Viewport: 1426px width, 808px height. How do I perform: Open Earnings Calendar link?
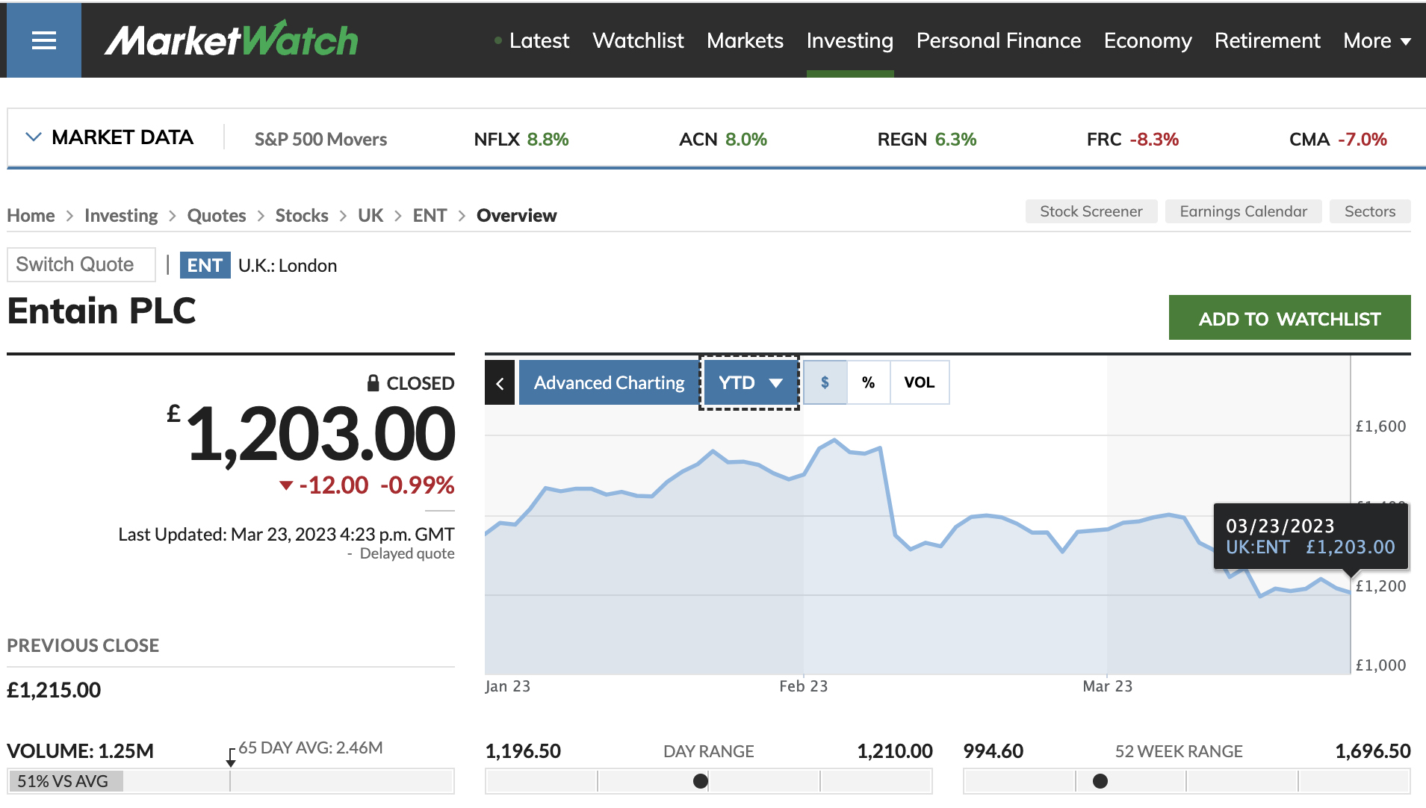[x=1243, y=211]
